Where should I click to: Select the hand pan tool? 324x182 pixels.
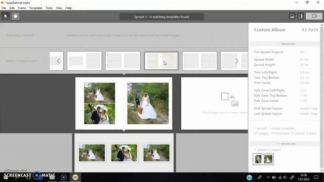16,16
